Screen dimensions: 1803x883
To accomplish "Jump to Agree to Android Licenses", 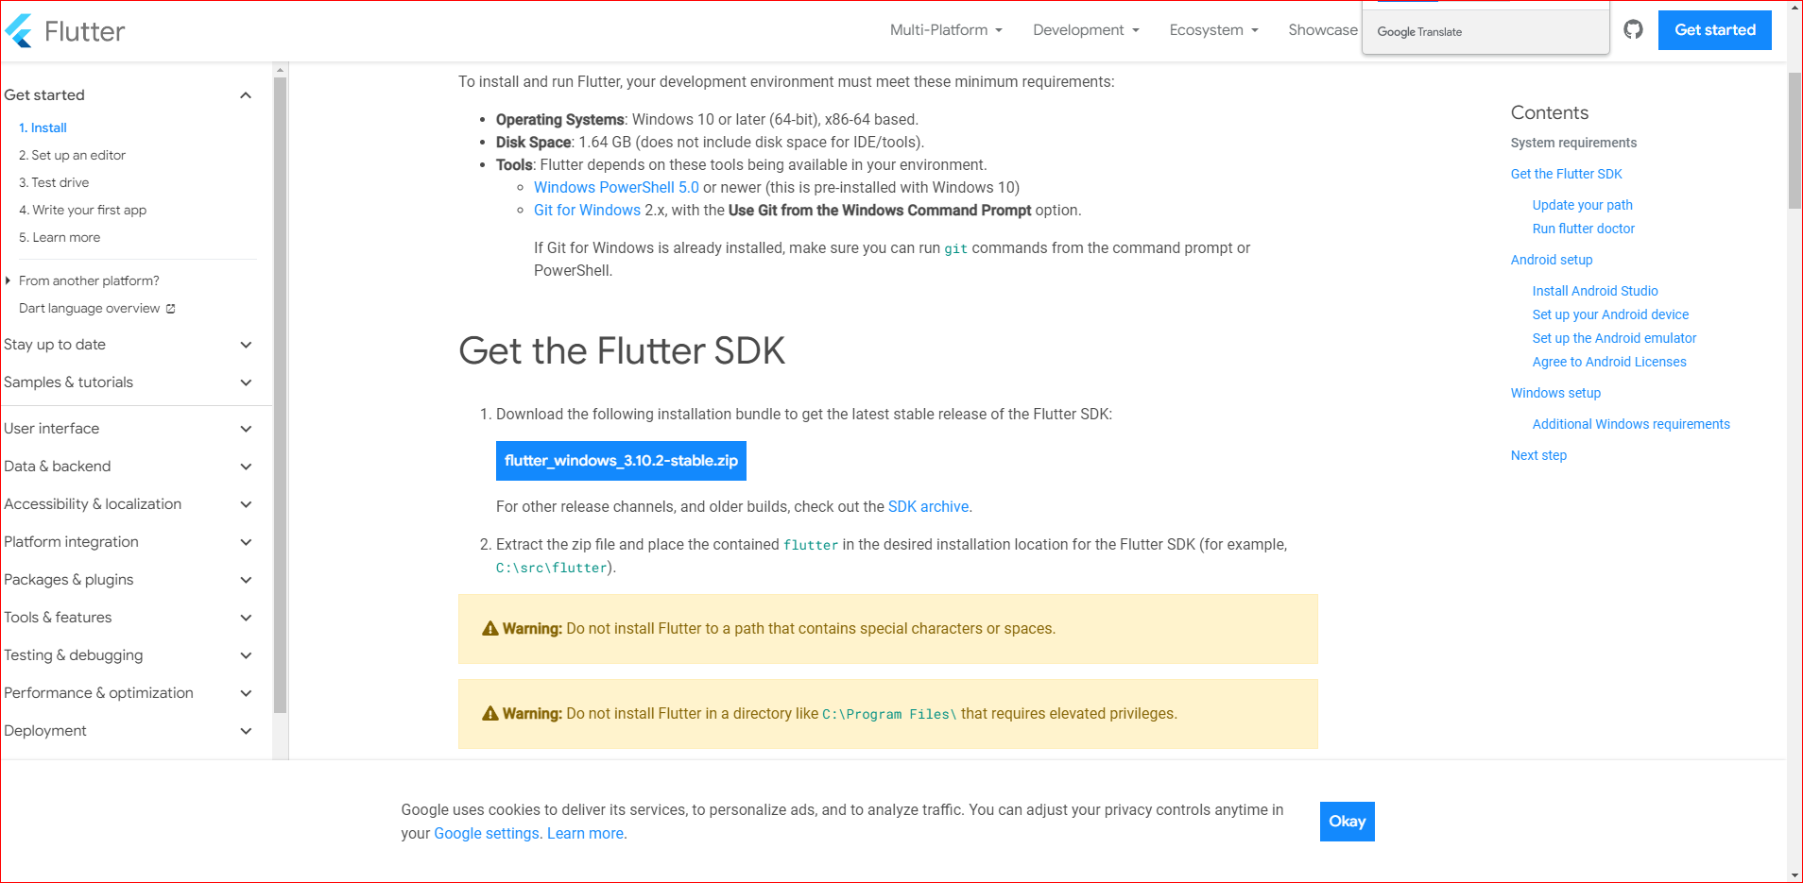I will click(1609, 362).
